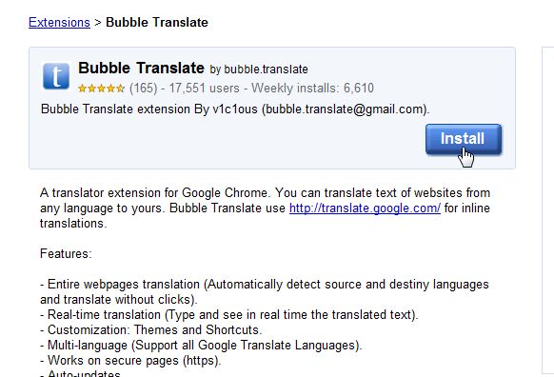Click the bubble.translate@gmail.com email address

click(x=345, y=109)
